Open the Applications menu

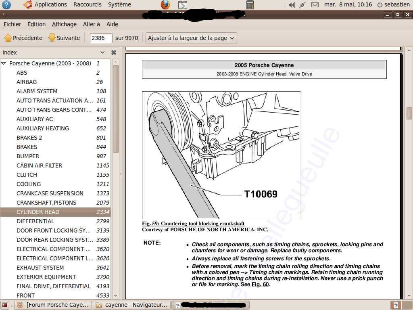[50, 4]
